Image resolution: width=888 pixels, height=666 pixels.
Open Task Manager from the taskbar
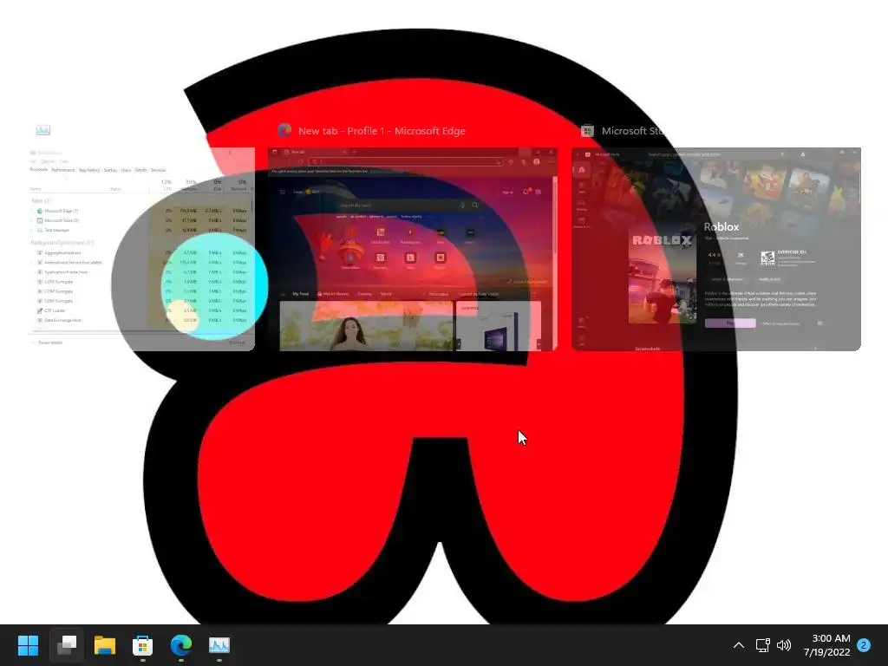(219, 645)
